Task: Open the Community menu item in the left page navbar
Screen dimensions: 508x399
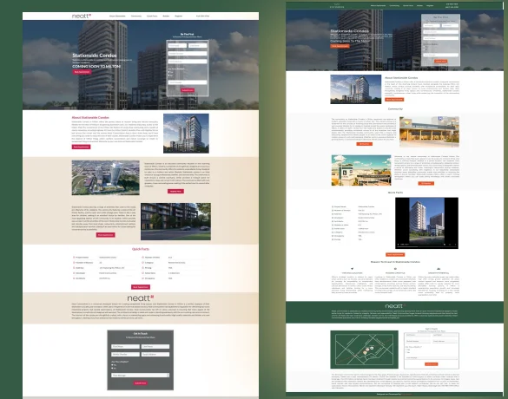Action: point(136,16)
